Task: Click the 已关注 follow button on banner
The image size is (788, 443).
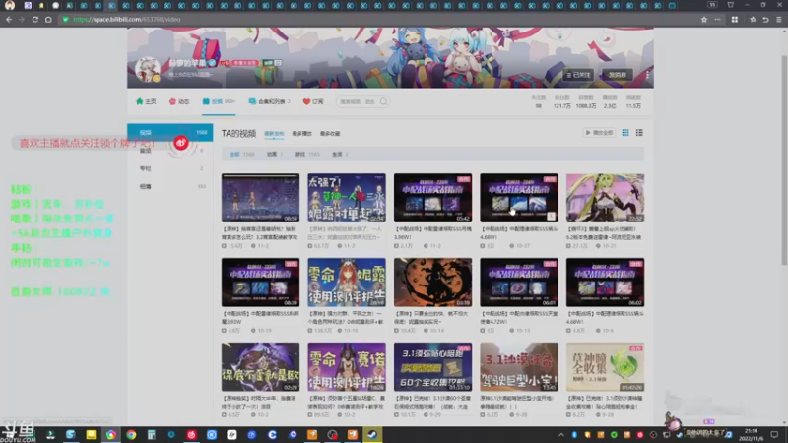Action: pos(578,75)
